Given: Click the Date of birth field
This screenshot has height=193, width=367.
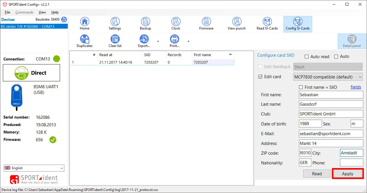Looking at the screenshot, I should tap(310, 124).
